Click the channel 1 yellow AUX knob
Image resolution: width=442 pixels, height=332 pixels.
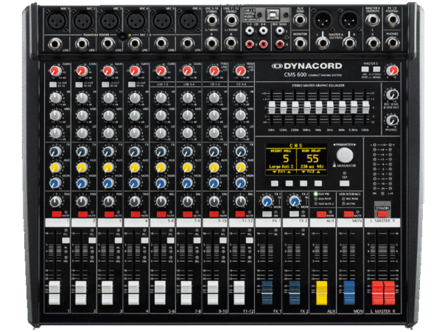(55, 167)
